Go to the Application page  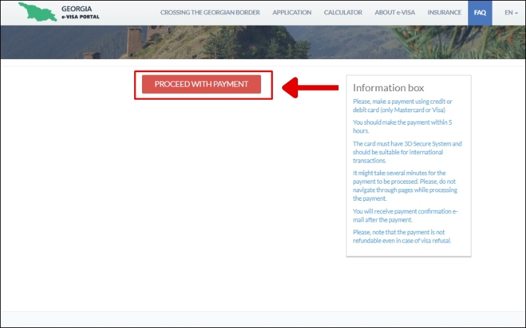pos(292,12)
